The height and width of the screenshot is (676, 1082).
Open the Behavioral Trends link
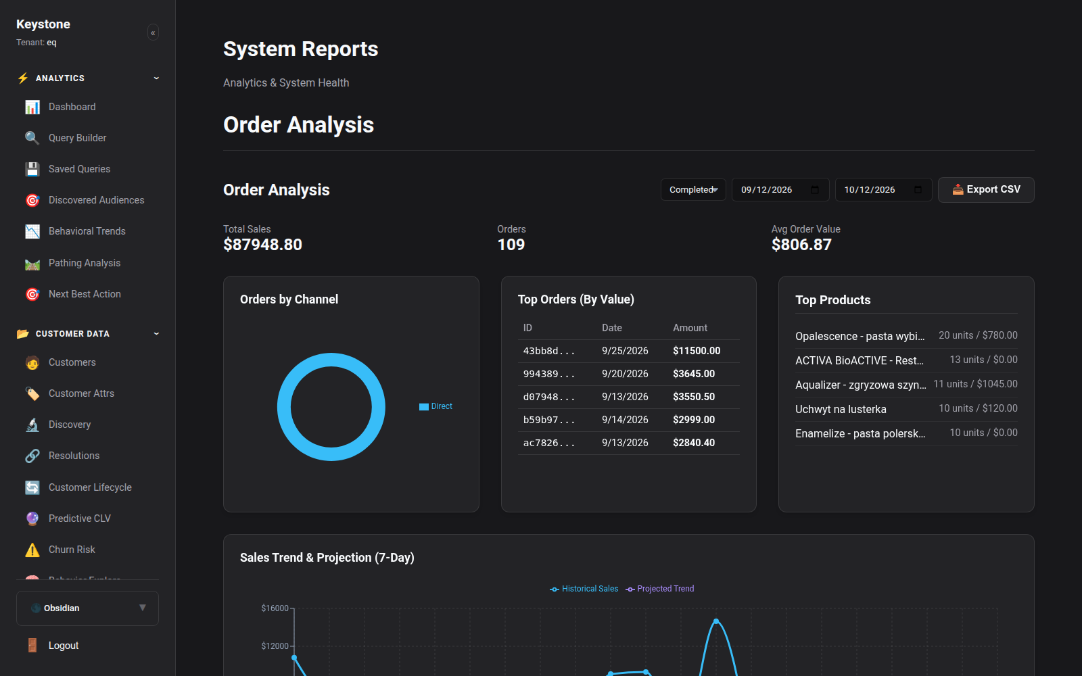pyautogui.click(x=87, y=231)
